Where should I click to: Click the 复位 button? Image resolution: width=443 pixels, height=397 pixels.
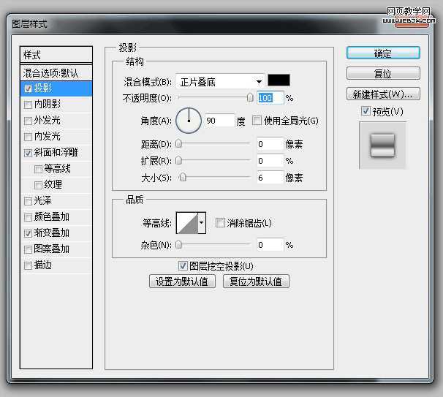[x=383, y=74]
